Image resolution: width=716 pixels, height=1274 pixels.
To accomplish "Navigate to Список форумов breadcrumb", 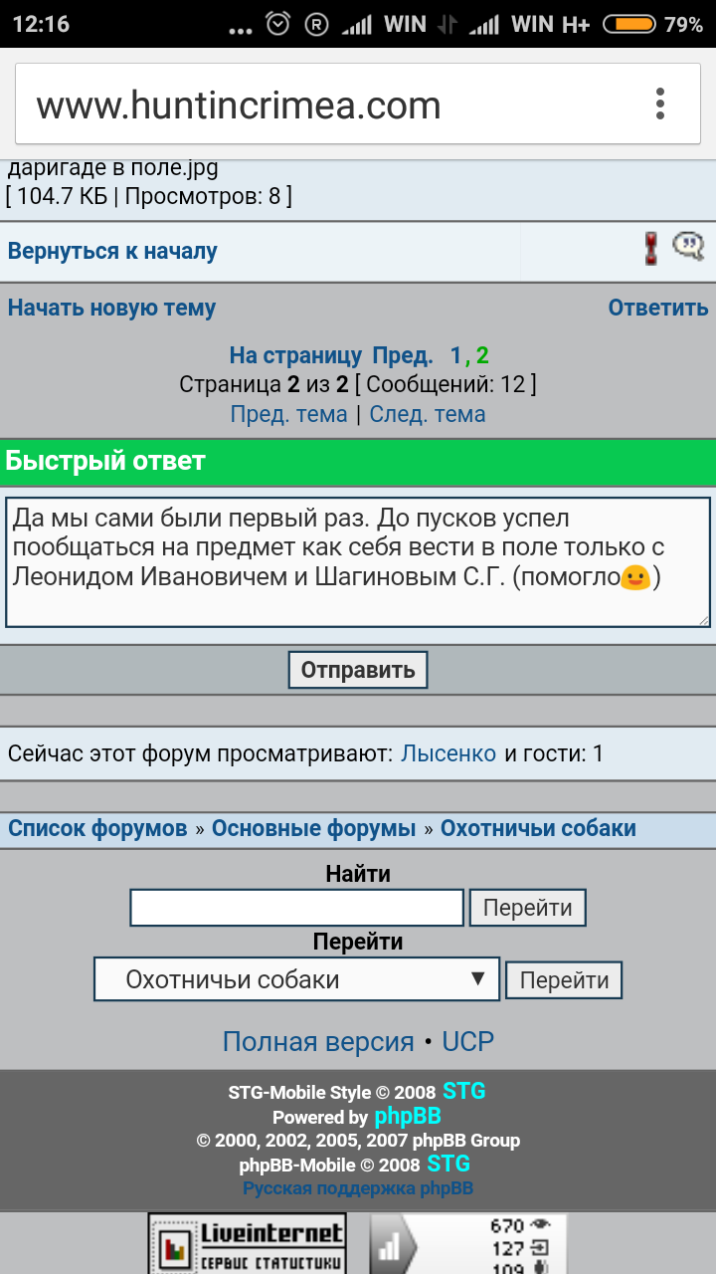I will (97, 828).
